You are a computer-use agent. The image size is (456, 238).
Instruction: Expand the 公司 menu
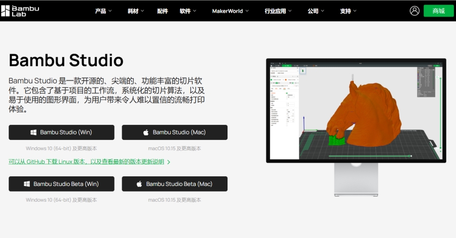tap(316, 11)
